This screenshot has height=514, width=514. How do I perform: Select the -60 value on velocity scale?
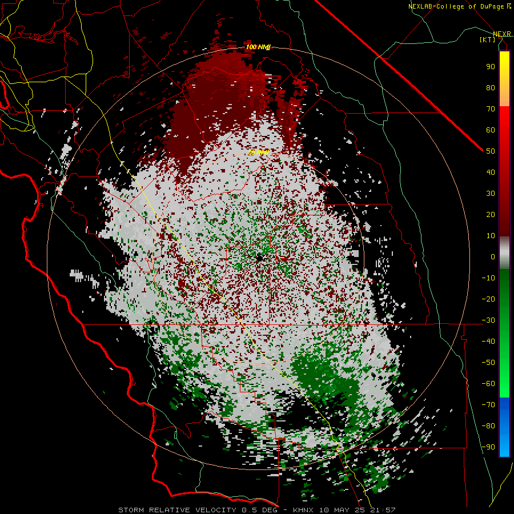point(488,384)
